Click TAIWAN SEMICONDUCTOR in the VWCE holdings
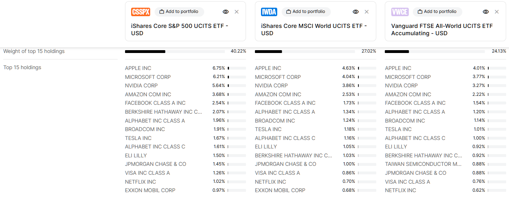The width and height of the screenshot is (509, 197). 423,164
